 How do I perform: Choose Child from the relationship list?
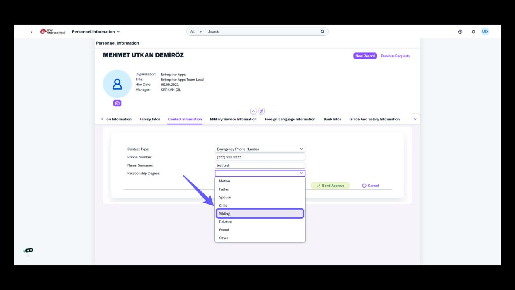click(x=260, y=205)
